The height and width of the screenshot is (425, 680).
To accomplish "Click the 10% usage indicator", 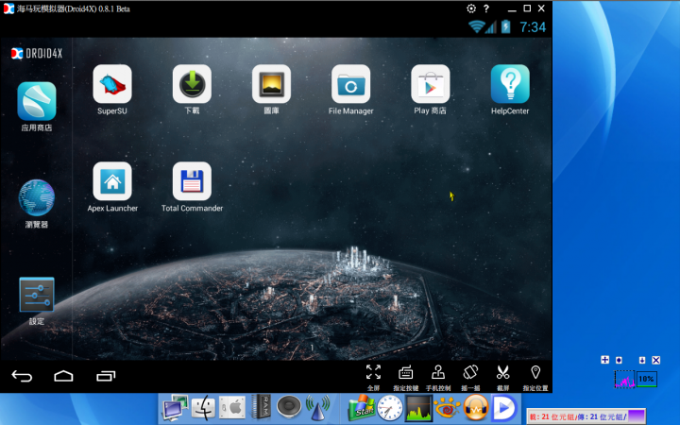I will pyautogui.click(x=647, y=379).
